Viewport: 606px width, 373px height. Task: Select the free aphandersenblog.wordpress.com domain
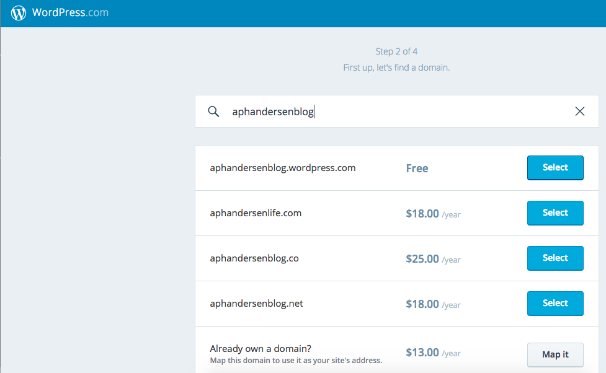point(555,167)
